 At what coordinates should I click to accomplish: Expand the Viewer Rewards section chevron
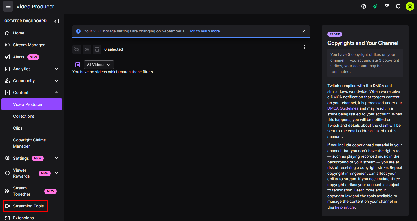click(57, 173)
